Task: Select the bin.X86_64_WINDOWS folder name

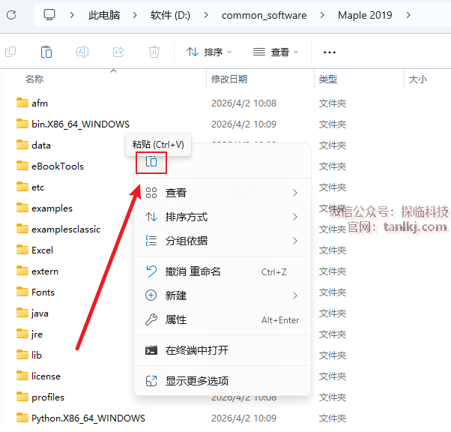Action: 81,124
